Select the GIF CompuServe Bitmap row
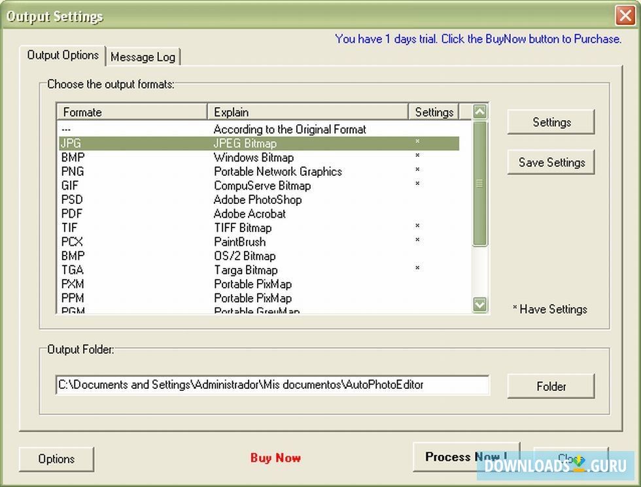The height and width of the screenshot is (487, 641). click(259, 186)
